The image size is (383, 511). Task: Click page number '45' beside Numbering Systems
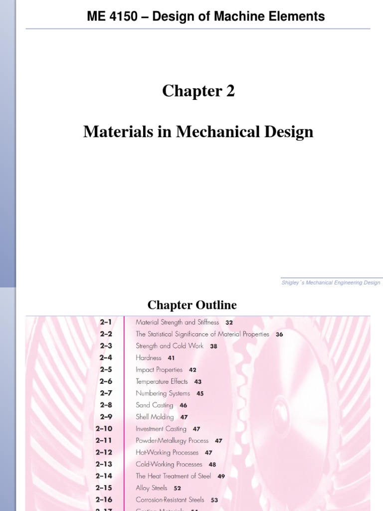pyautogui.click(x=200, y=393)
